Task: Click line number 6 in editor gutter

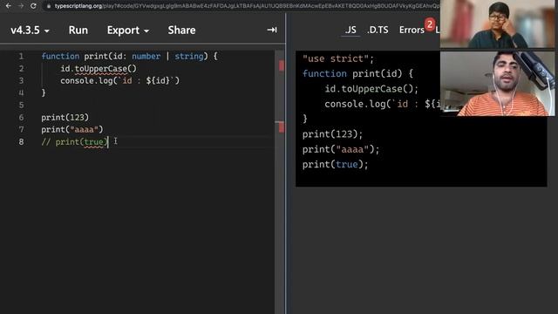Action: [21, 118]
